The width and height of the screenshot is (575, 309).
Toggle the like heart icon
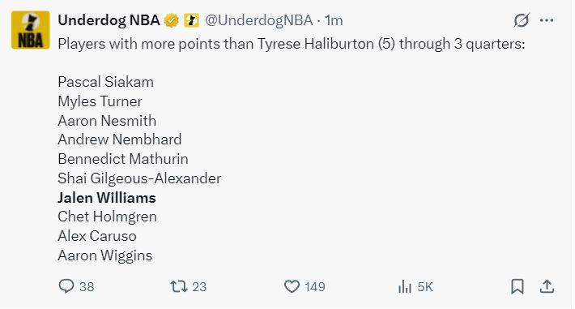pyautogui.click(x=292, y=286)
